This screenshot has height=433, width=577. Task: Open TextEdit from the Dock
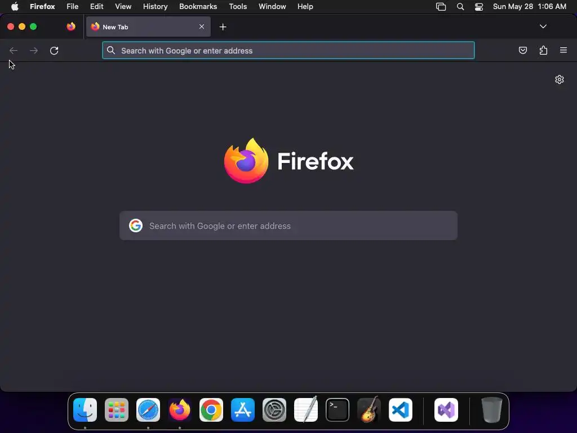[x=306, y=410]
